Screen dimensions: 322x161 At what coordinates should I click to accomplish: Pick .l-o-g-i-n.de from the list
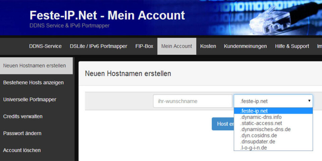273,148
